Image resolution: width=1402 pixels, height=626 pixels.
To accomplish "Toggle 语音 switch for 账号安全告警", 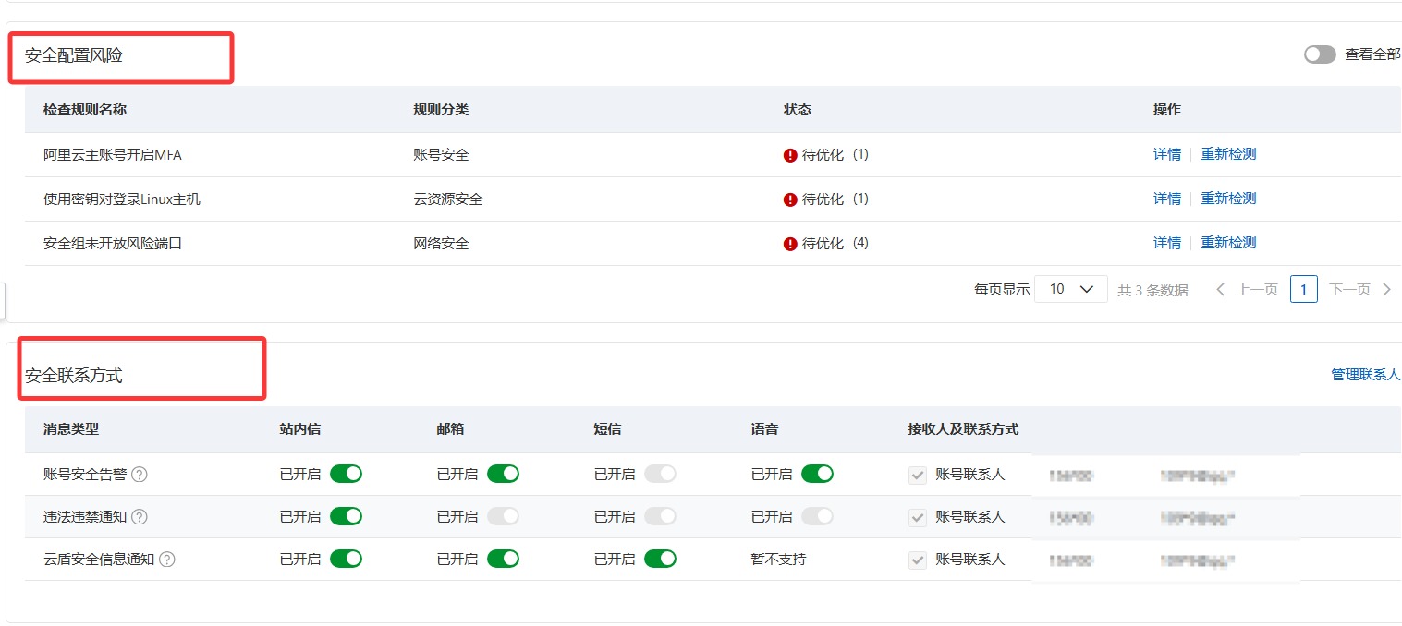I will tap(817, 474).
